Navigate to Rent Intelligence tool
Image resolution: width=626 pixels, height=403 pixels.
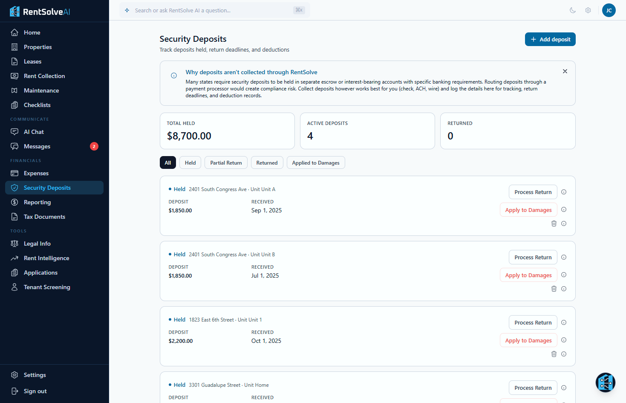(x=46, y=258)
